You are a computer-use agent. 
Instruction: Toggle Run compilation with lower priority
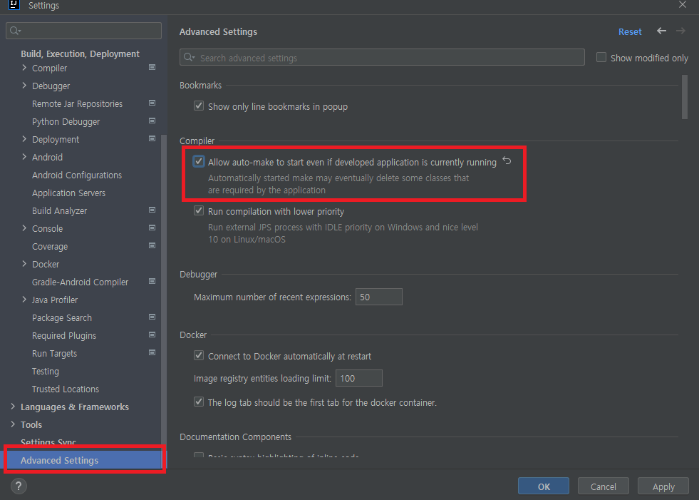(199, 210)
